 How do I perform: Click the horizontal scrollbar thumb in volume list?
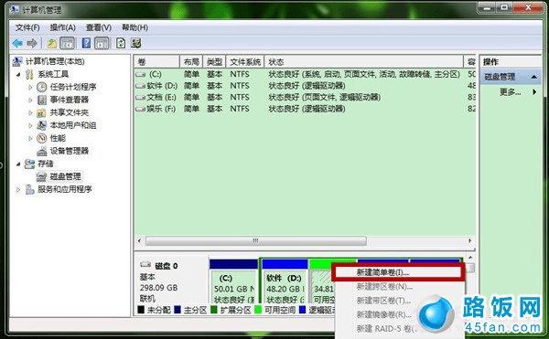(x=256, y=240)
